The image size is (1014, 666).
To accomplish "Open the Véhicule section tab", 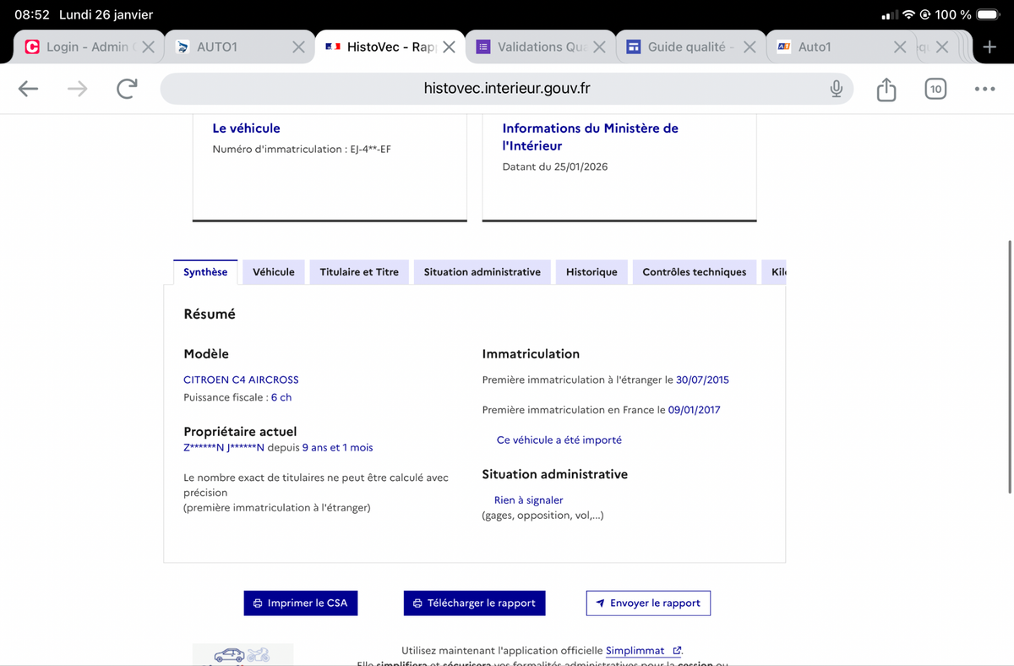I will (x=274, y=272).
